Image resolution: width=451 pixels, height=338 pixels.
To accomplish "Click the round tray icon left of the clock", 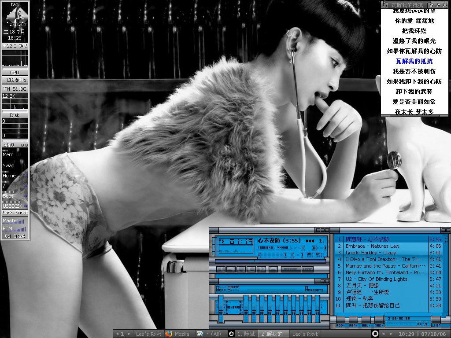I will pyautogui.click(x=375, y=334).
